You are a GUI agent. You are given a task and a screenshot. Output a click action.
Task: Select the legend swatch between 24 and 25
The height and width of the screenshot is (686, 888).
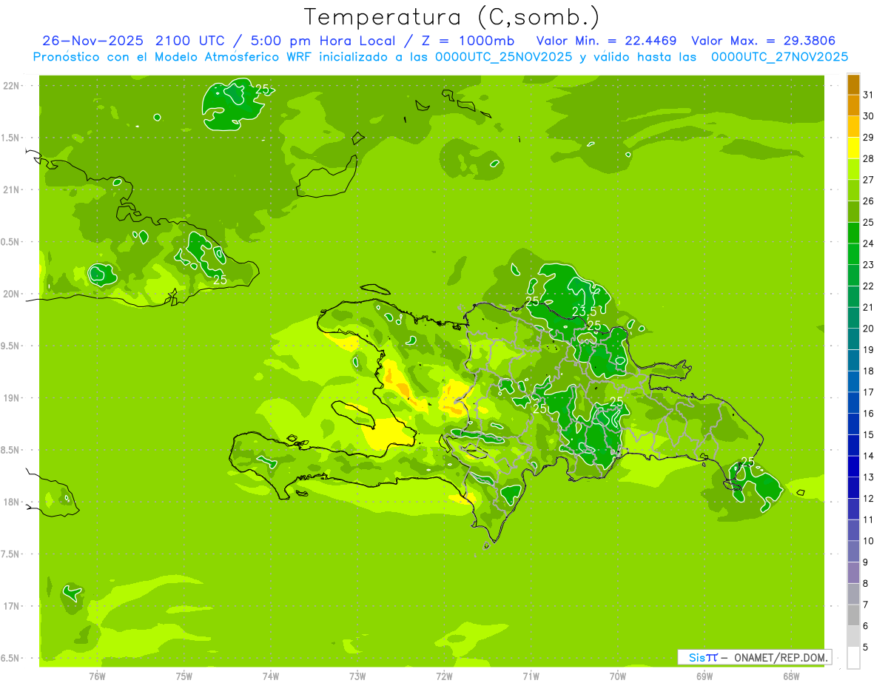point(853,233)
